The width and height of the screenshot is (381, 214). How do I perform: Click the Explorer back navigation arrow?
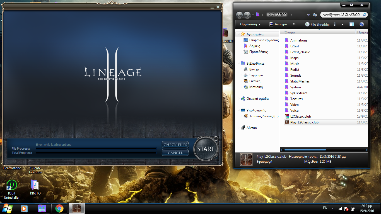point(239,15)
